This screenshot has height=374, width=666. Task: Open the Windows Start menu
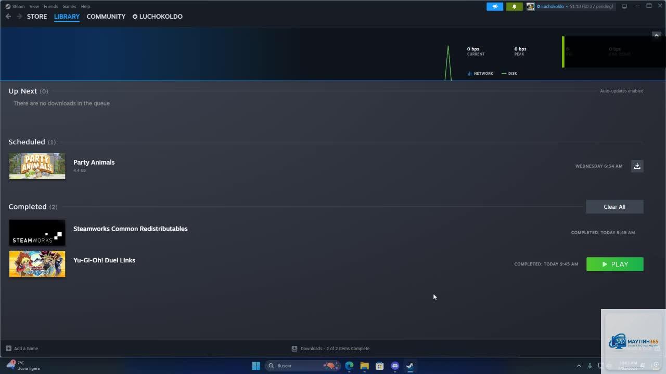coord(256,366)
